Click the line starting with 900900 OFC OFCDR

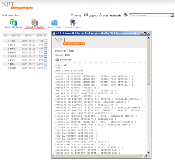point(83,142)
